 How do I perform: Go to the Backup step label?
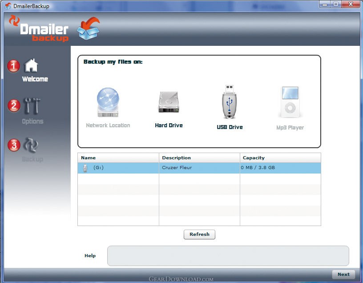pos(32,159)
